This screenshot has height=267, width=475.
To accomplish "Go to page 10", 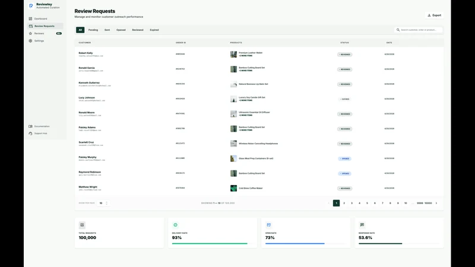I will [406, 203].
